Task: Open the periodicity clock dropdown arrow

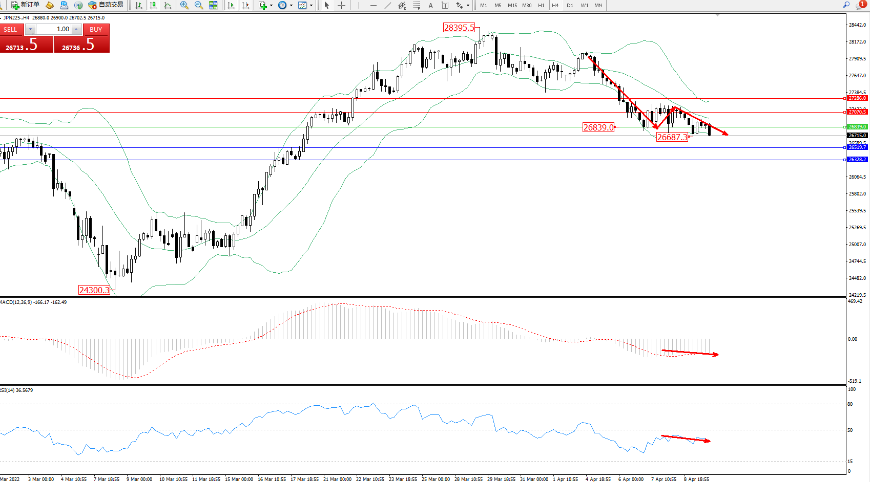Action: coord(291,6)
